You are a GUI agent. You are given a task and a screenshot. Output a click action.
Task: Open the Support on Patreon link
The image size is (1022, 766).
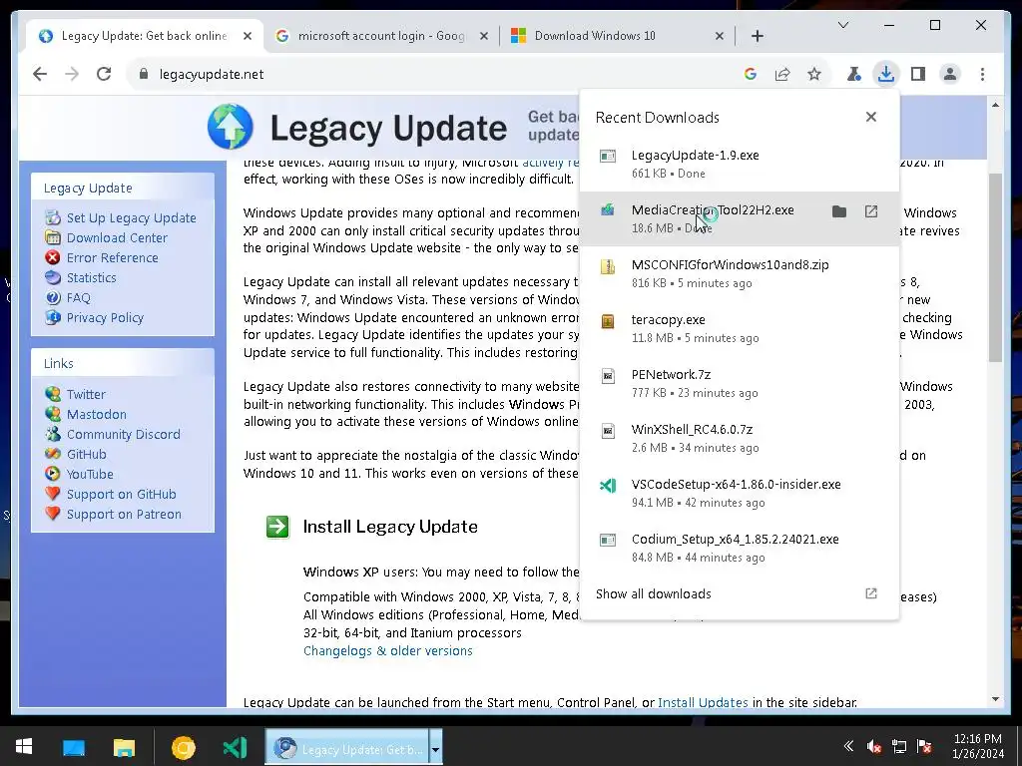point(124,514)
